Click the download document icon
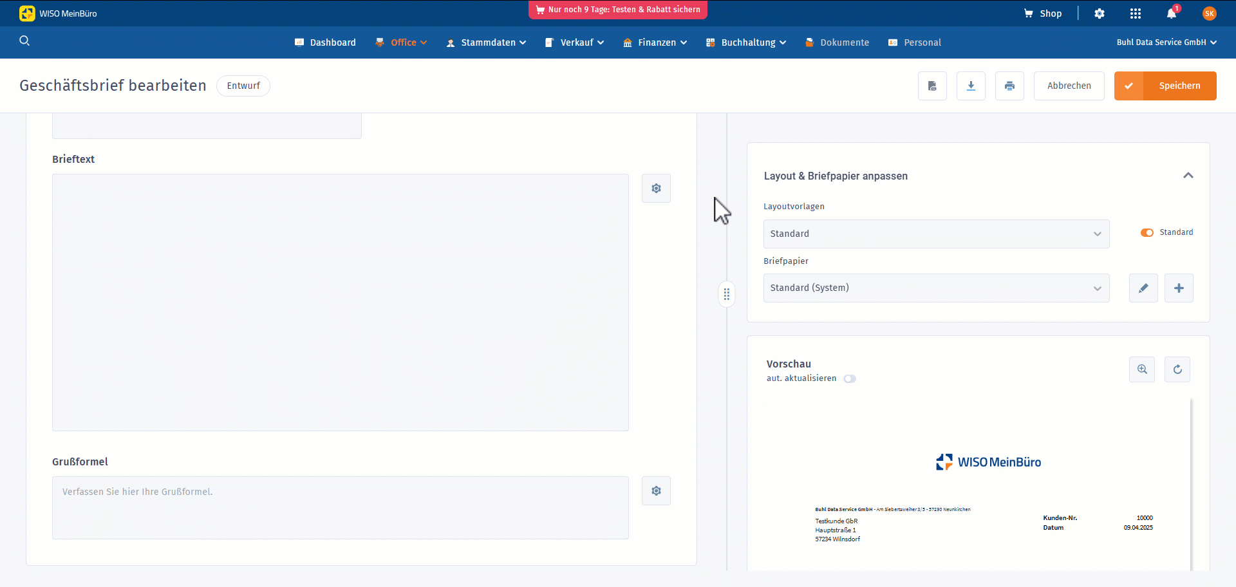This screenshot has width=1236, height=587. [971, 86]
